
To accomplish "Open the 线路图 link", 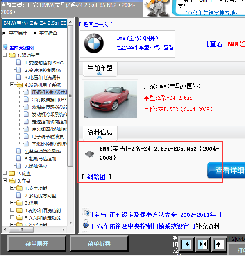I will (96, 177).
